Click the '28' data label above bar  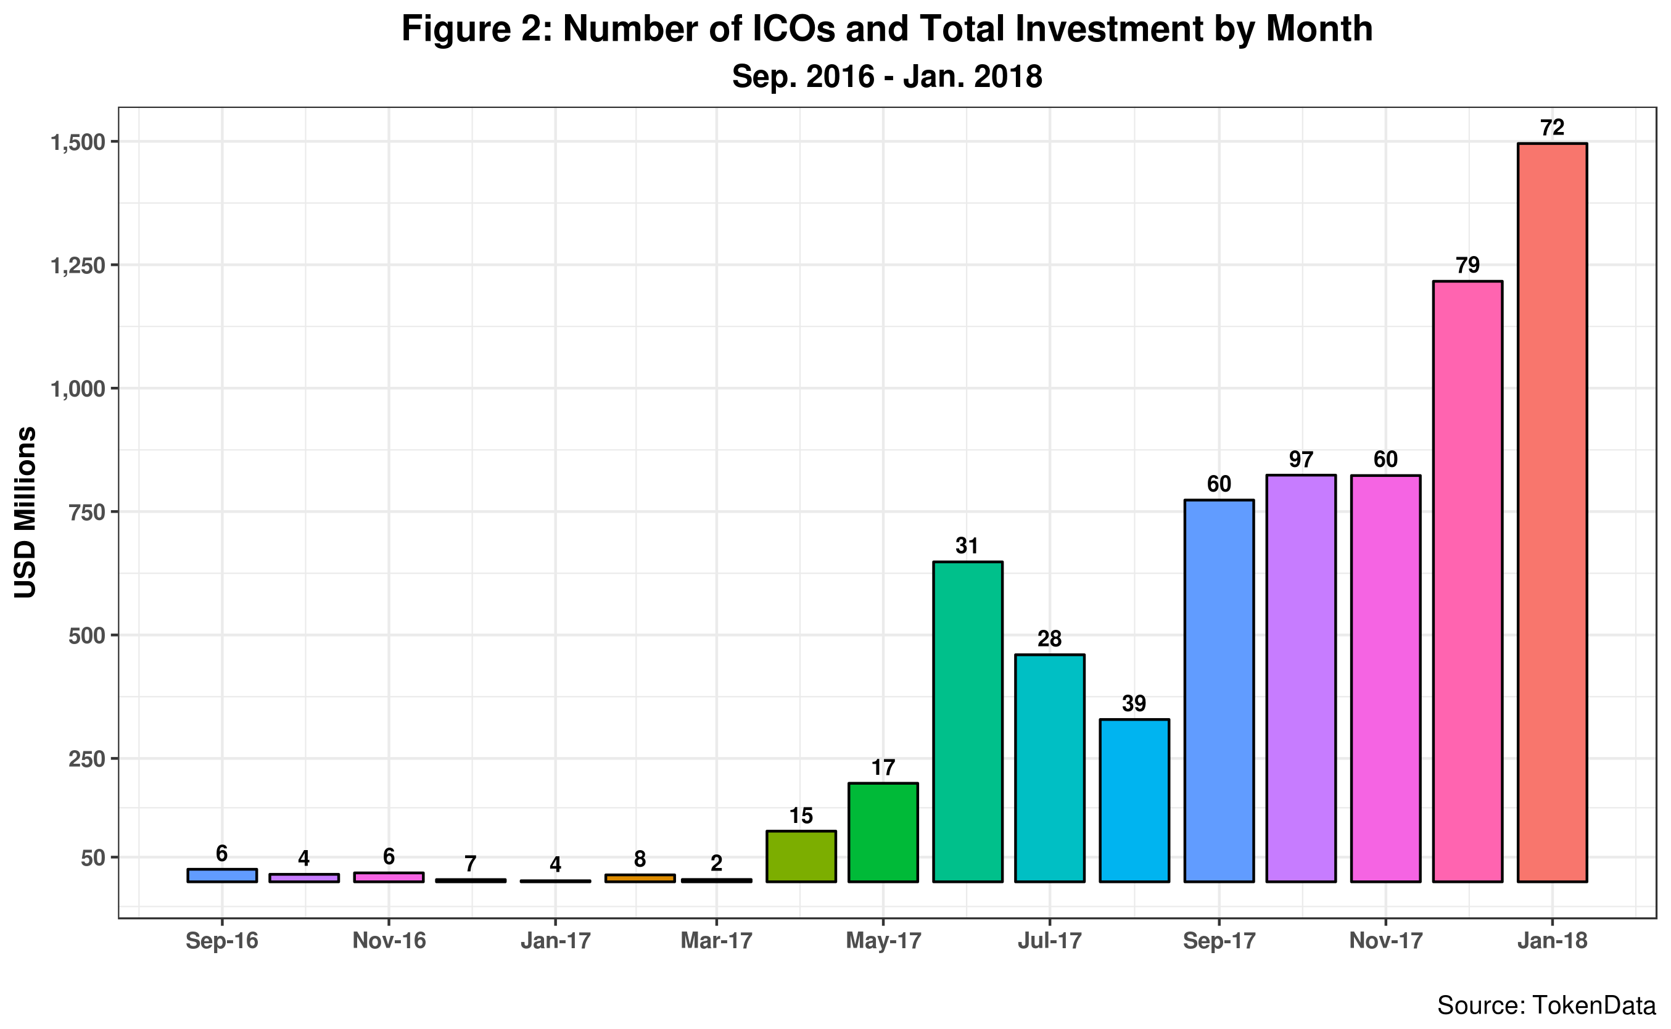tap(1049, 638)
